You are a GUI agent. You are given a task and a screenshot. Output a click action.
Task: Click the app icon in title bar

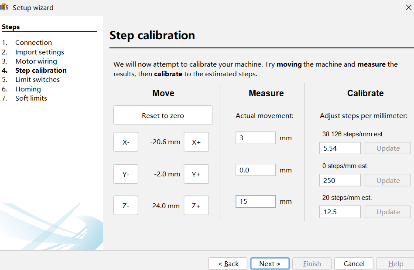(4, 7)
